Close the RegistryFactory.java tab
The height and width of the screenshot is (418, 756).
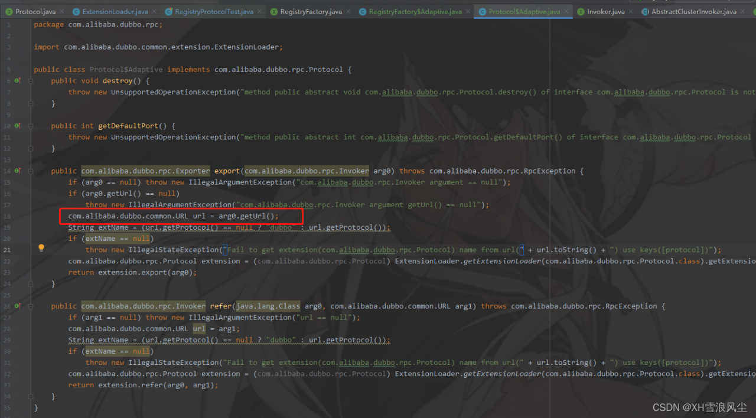pos(348,11)
